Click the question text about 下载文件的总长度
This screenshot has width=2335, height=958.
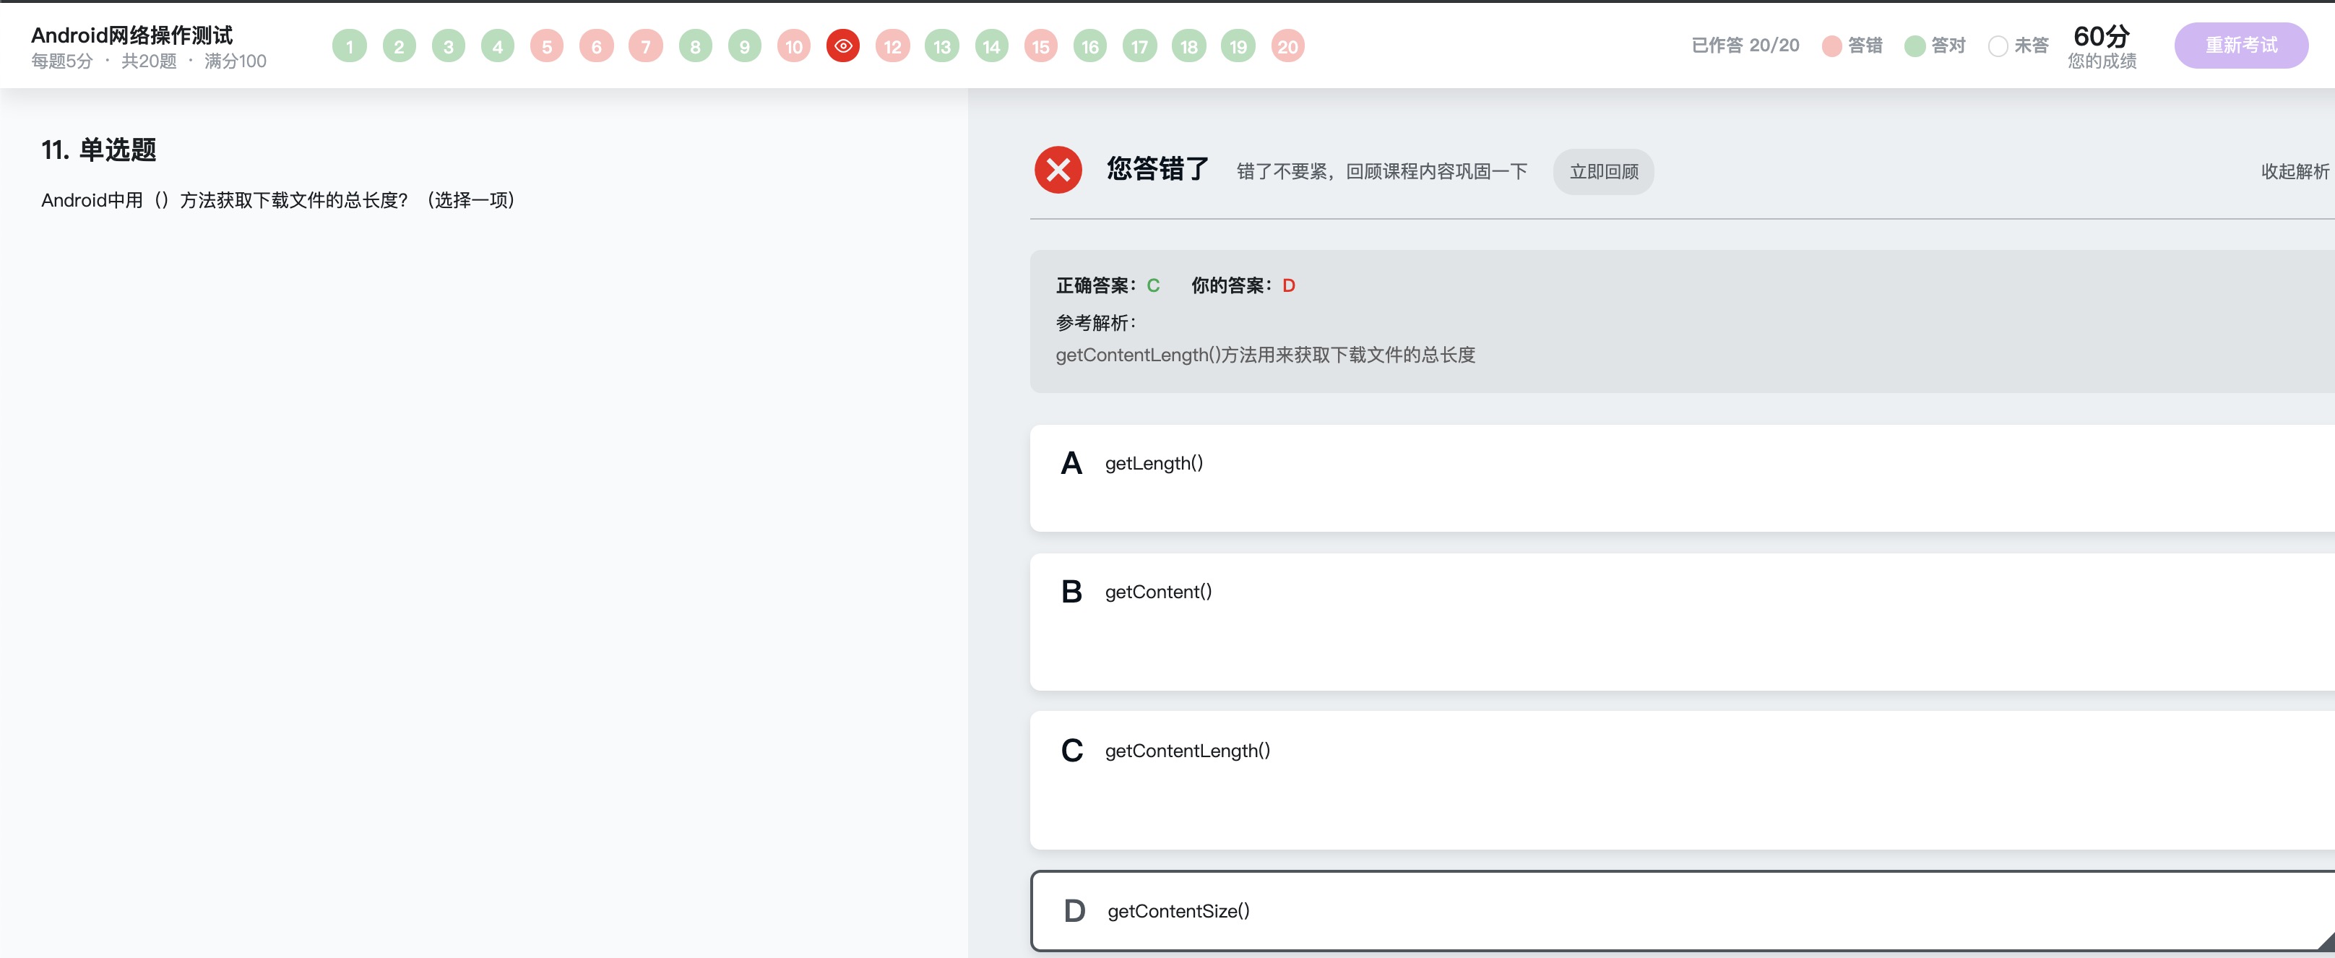(278, 199)
